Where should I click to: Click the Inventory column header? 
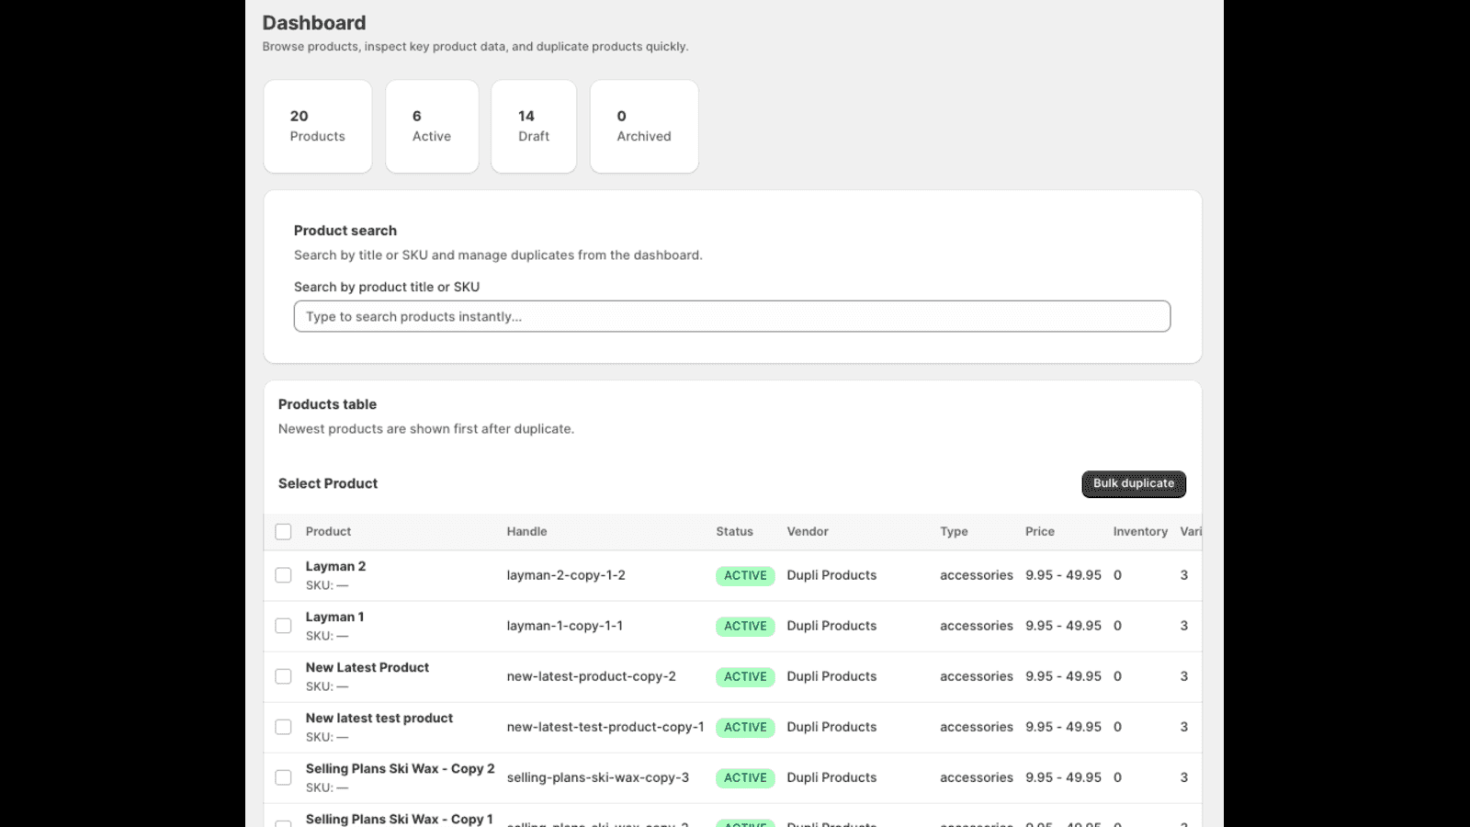[x=1140, y=532]
